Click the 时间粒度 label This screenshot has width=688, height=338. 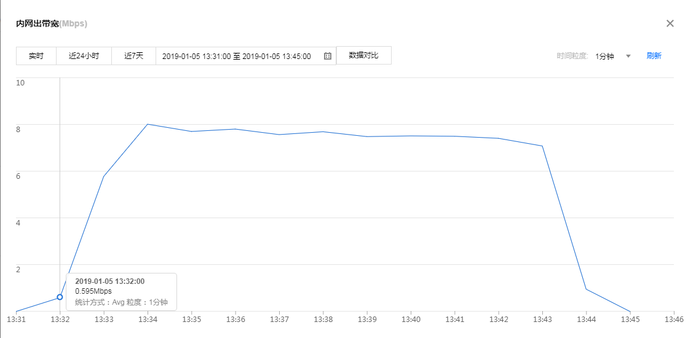click(572, 56)
